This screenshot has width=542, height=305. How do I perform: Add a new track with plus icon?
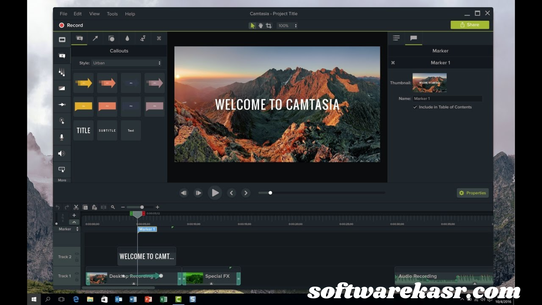pyautogui.click(x=74, y=215)
